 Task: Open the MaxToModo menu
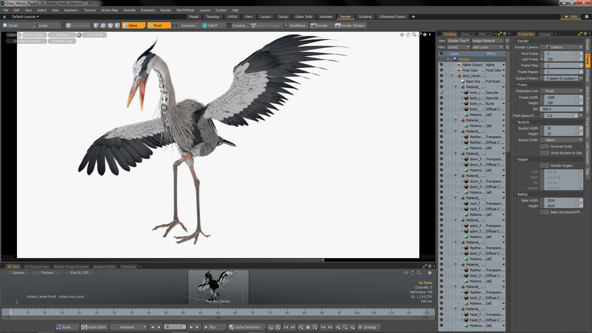[185, 10]
